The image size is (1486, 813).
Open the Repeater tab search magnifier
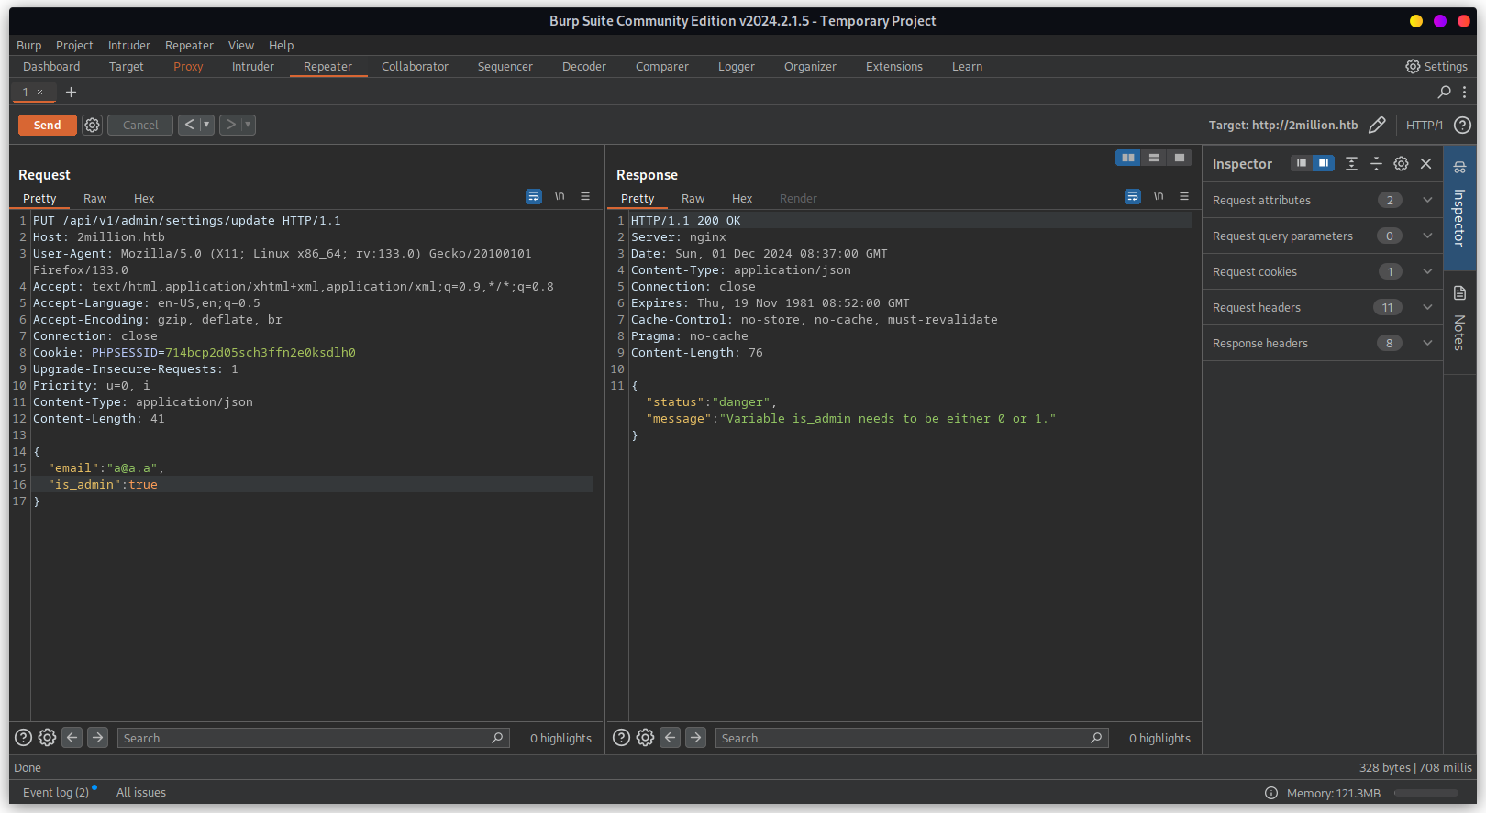pos(1445,92)
